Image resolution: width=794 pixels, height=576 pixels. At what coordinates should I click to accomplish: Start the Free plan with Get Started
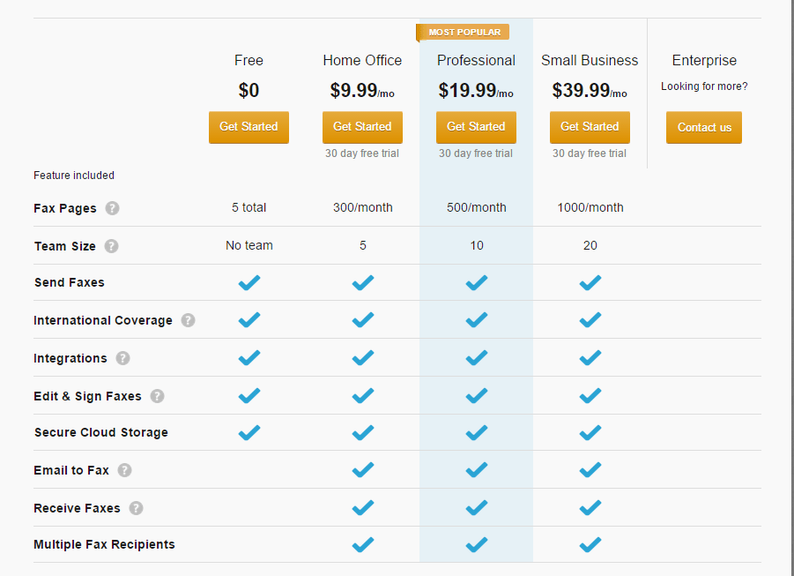pos(249,127)
